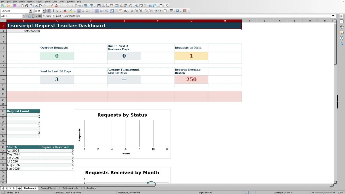
Task: Click the 100% zoom level
Action: pyautogui.click(x=340, y=193)
